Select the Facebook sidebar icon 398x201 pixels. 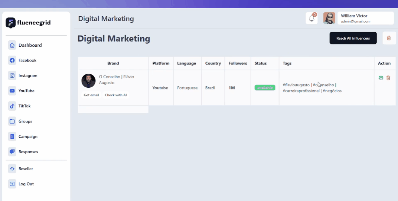click(x=12, y=60)
